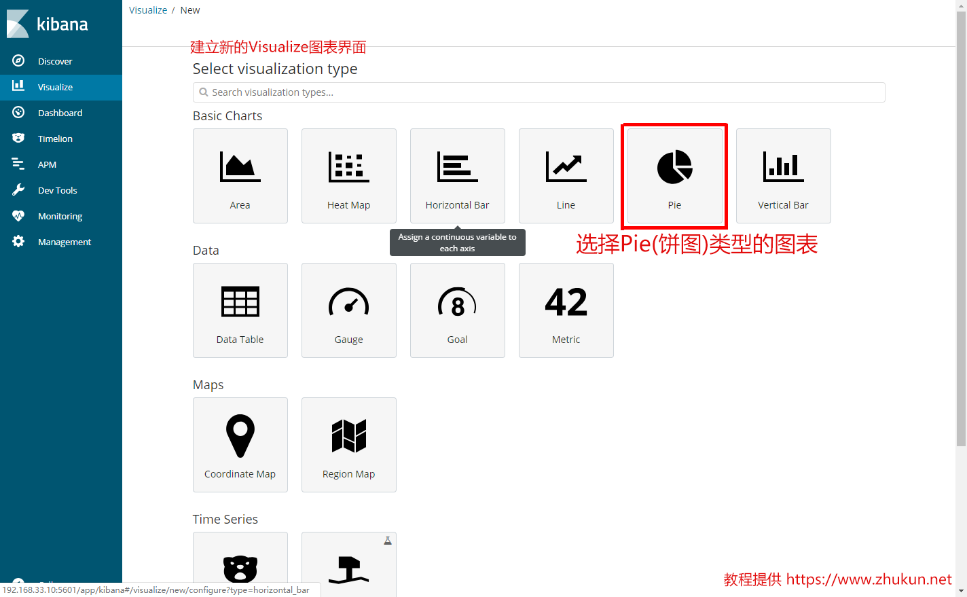
Task: Click the page vertical scrollbar
Action: 961,229
